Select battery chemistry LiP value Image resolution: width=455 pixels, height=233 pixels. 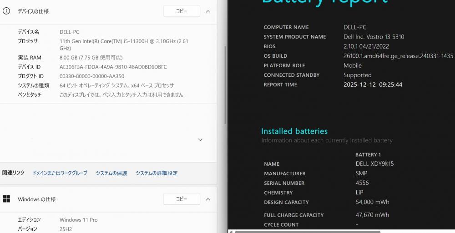(359, 193)
